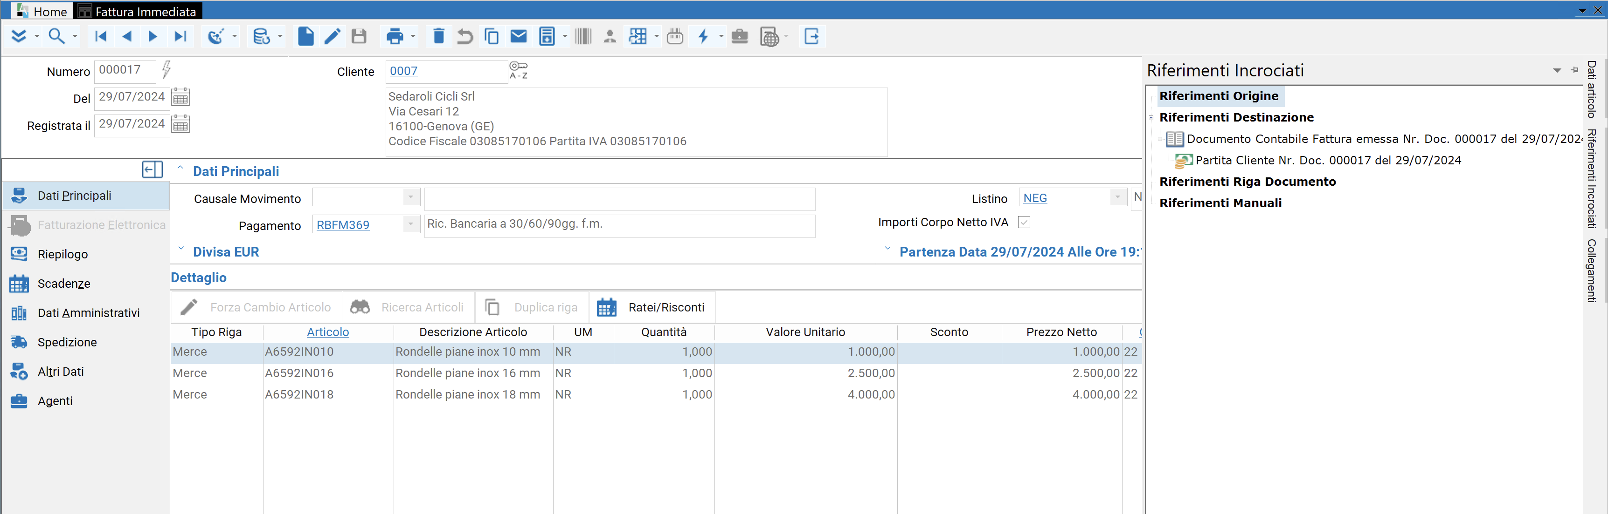The image size is (1608, 514).
Task: Click the person icon in toolbar
Action: [x=610, y=37]
